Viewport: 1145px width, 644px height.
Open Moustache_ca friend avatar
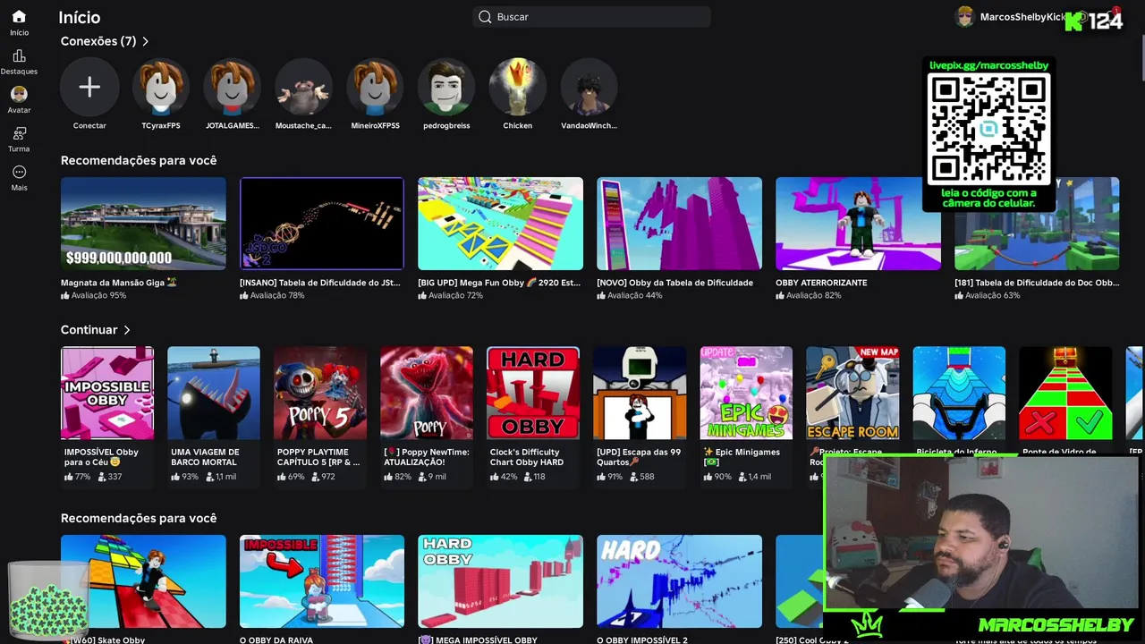(x=303, y=87)
